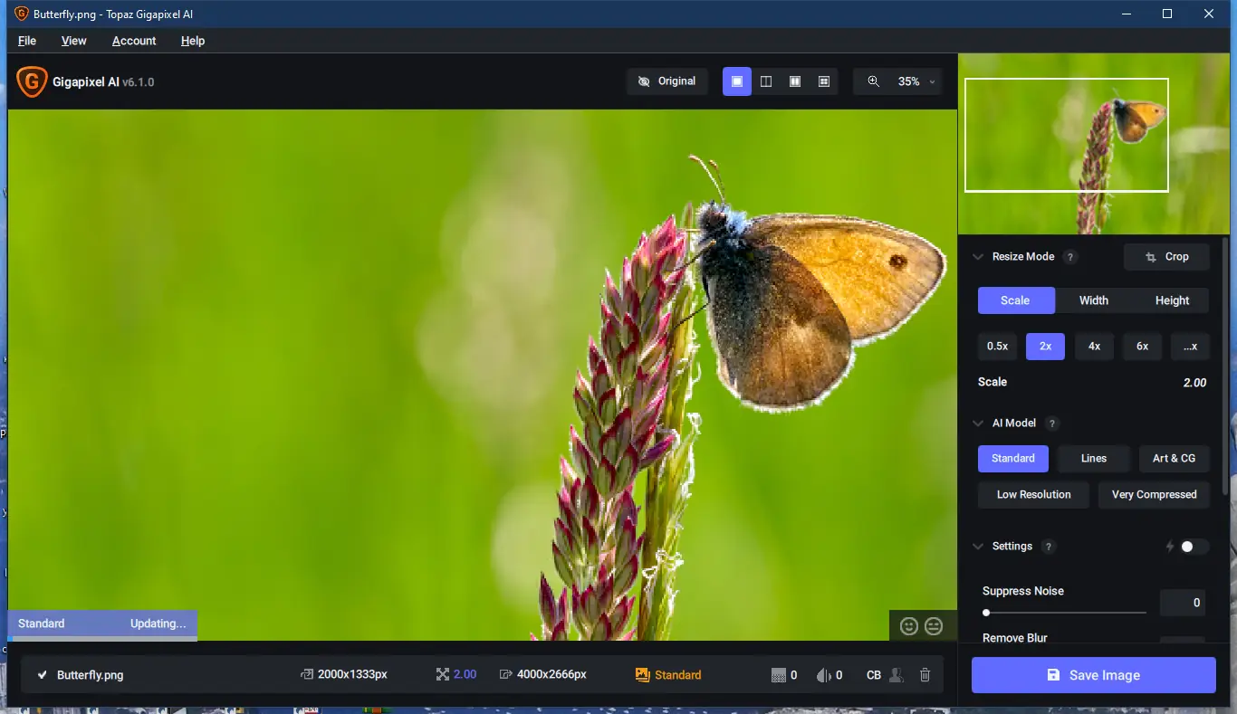
Task: Click the orange Standard model icon in file row
Action: 643,675
